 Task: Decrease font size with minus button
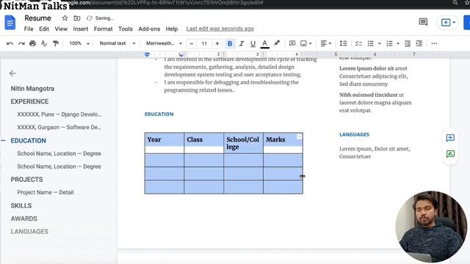(191, 44)
